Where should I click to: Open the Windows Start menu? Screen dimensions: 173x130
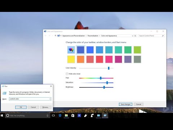tap(2, 116)
